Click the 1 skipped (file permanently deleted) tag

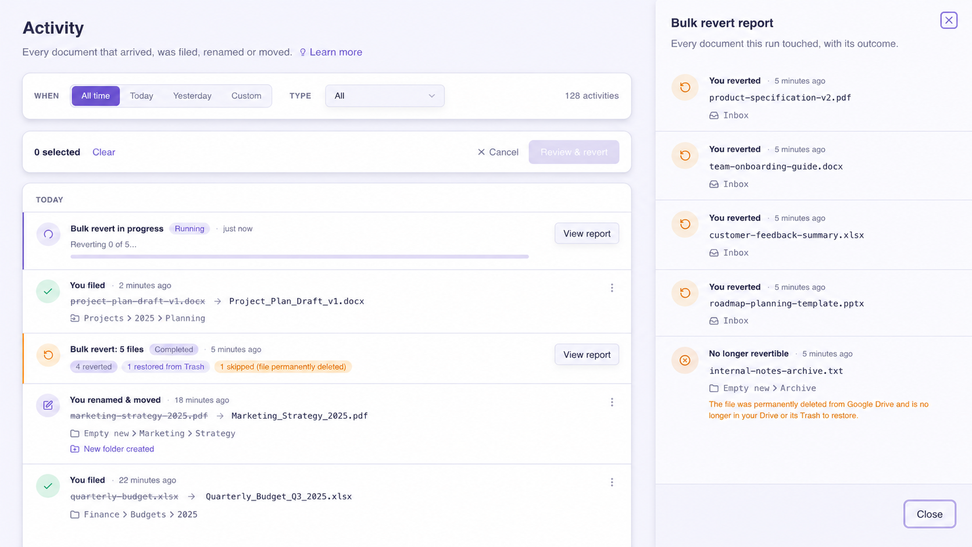(x=283, y=367)
